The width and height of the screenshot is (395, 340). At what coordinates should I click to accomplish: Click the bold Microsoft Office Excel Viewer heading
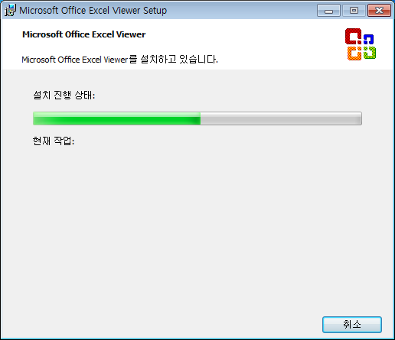tap(84, 34)
